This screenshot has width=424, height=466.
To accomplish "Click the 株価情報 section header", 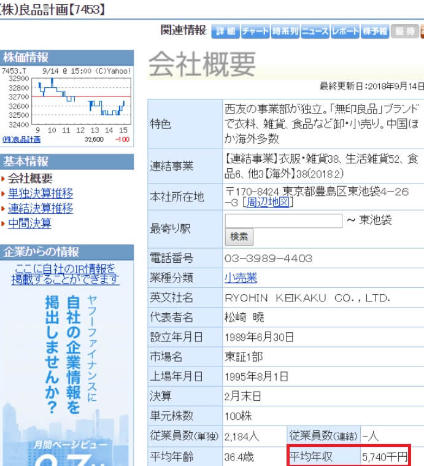I will (x=67, y=58).
